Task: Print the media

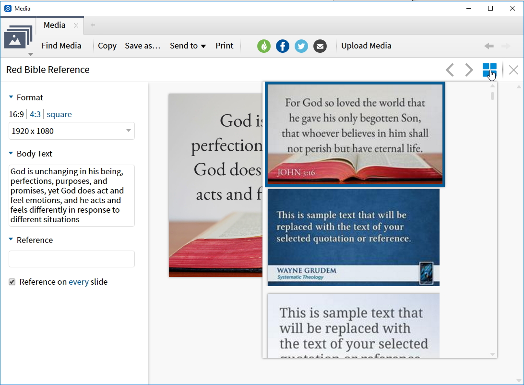Action: coord(224,46)
